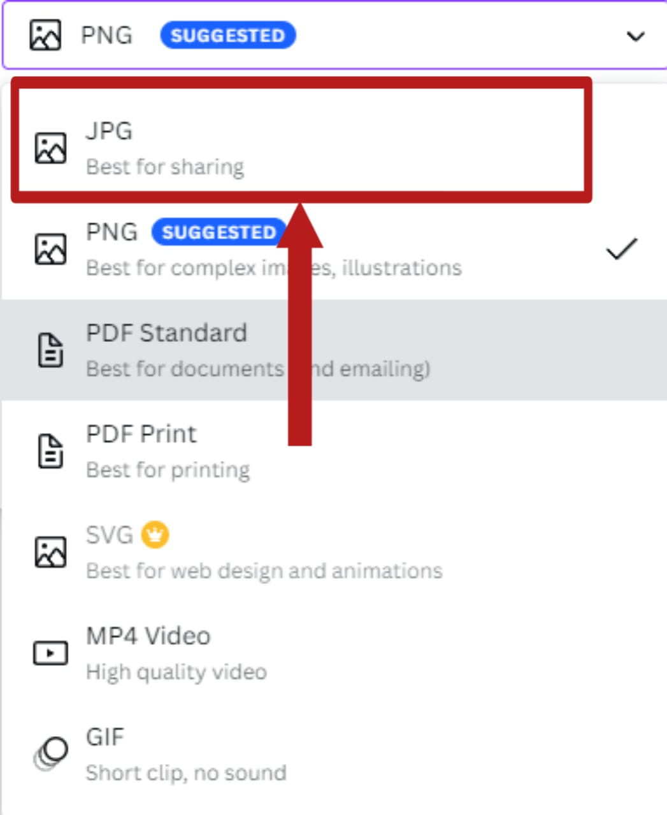
Task: Click the MP4 Video play icon
Action: (50, 653)
